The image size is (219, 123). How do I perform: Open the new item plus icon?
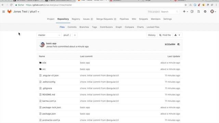[x=184, y=11]
